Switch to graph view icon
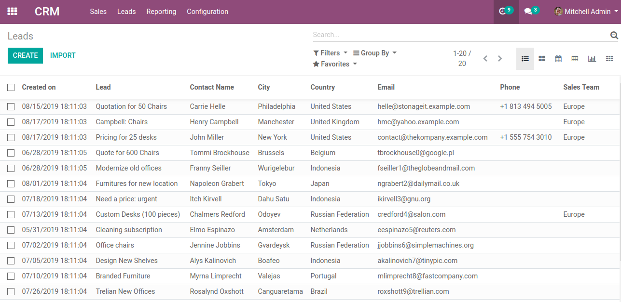 (592, 59)
